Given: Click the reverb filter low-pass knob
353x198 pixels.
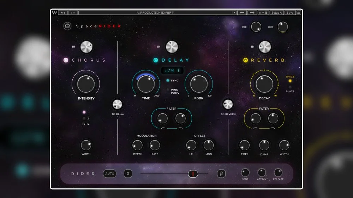Looking at the screenshot, I should (273, 118).
